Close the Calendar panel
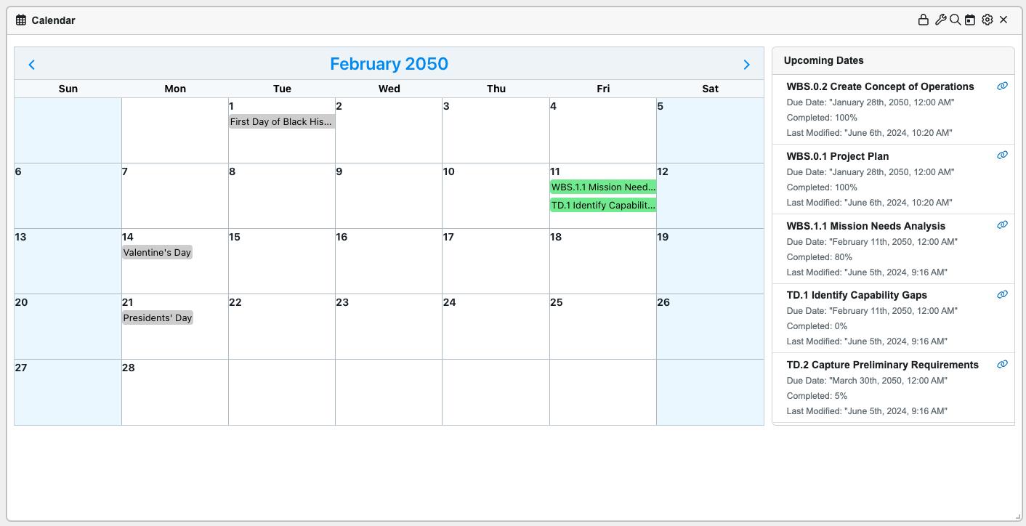 [x=1003, y=20]
